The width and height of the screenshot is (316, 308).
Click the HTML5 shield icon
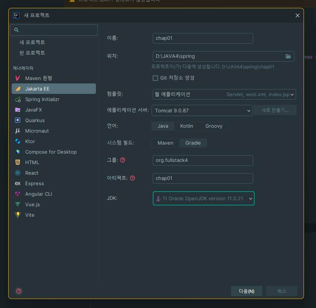tap(18, 162)
